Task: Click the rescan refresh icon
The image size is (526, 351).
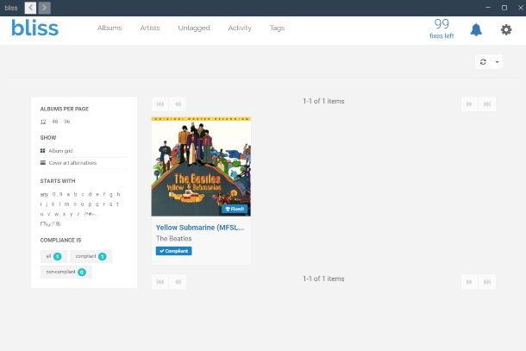Action: (x=483, y=62)
